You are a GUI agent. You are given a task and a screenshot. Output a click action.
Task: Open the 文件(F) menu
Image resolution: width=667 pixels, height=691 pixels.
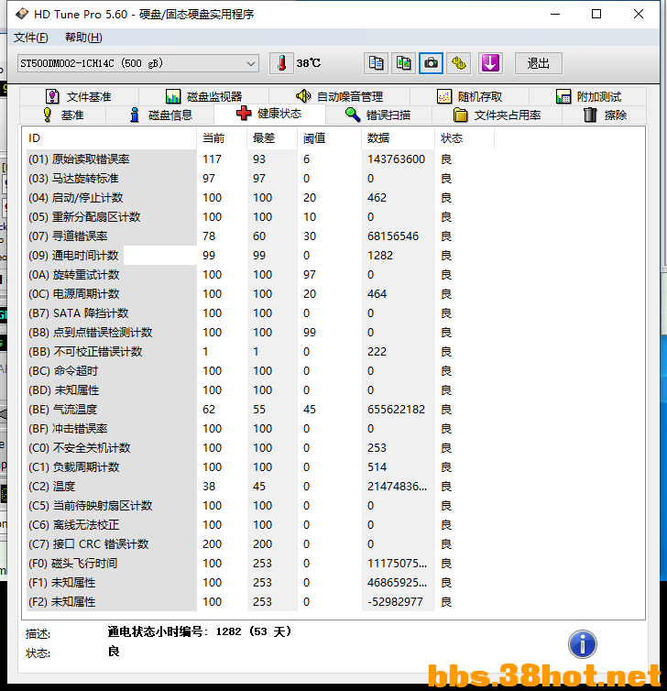coord(30,38)
